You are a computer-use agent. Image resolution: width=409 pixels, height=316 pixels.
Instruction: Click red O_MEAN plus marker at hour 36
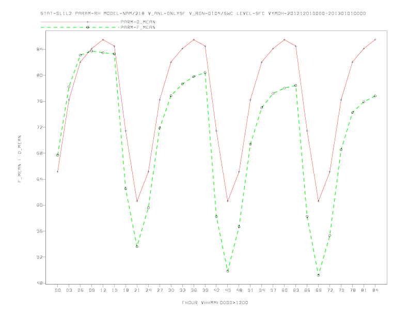(x=194, y=40)
